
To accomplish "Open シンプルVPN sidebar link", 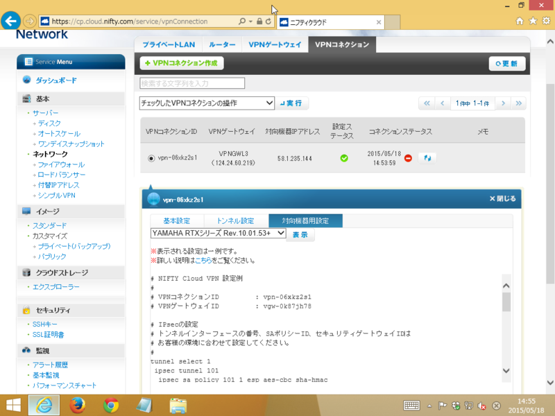I will coord(57,196).
